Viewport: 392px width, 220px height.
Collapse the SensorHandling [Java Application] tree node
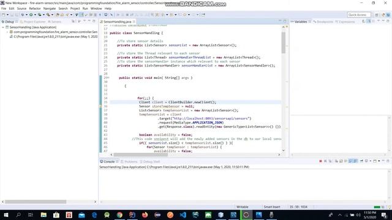coord(3,27)
